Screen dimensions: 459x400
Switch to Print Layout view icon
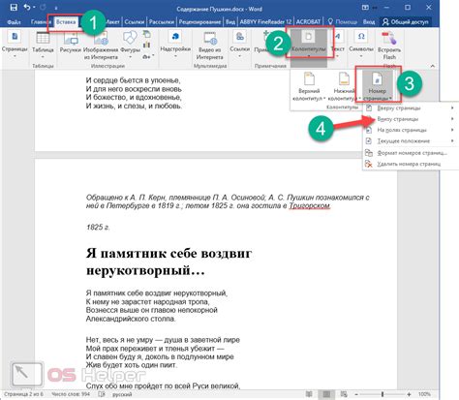click(x=326, y=394)
